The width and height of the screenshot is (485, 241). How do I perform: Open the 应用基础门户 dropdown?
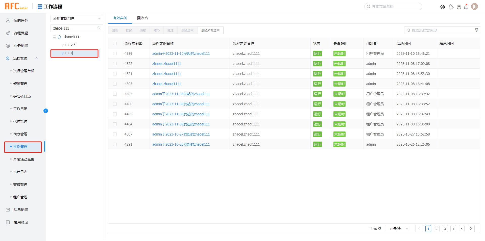77,18
